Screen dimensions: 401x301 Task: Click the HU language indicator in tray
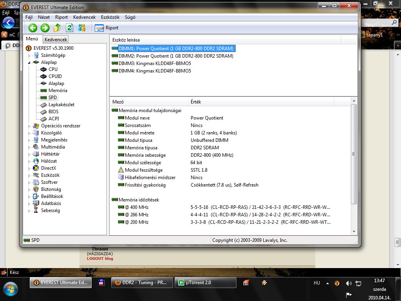[316, 283]
